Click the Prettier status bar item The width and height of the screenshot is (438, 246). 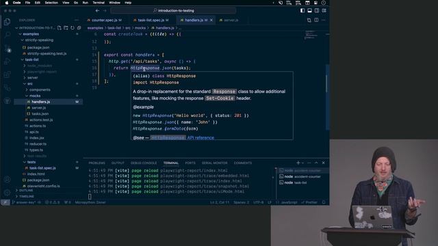click(x=309, y=202)
